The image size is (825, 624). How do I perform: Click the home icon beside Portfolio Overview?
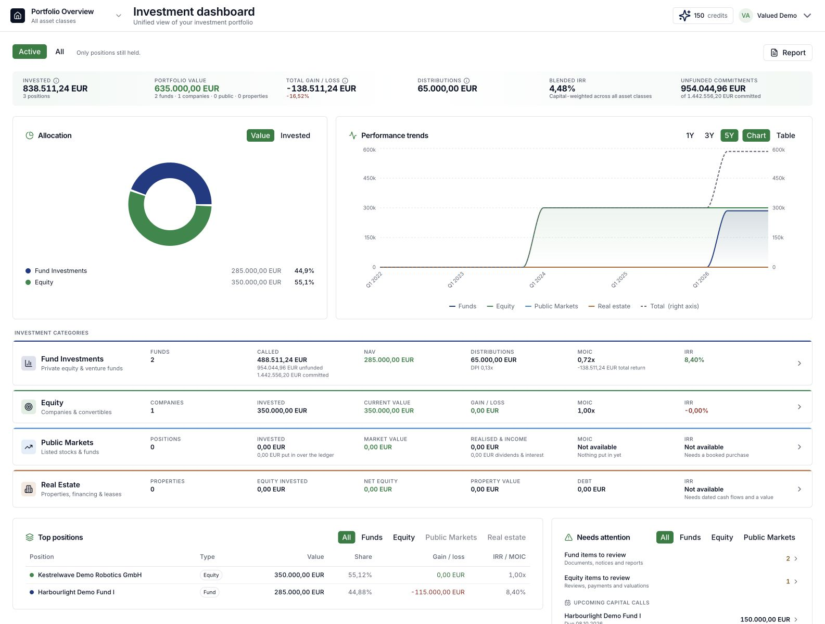(18, 16)
